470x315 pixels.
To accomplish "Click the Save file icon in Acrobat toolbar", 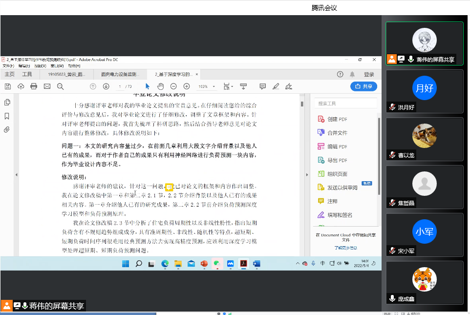I will tap(8, 86).
